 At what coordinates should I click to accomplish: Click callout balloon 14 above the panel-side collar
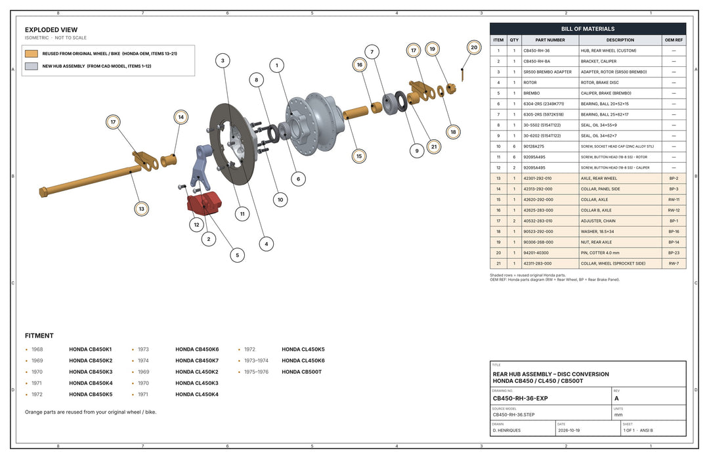pos(181,117)
